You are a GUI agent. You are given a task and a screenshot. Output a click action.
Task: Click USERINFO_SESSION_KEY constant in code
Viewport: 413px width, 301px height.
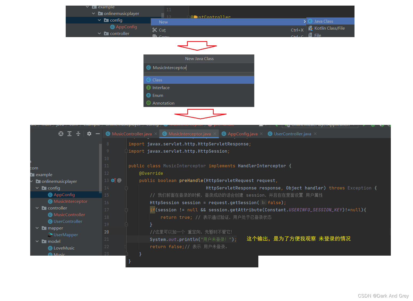315,210
